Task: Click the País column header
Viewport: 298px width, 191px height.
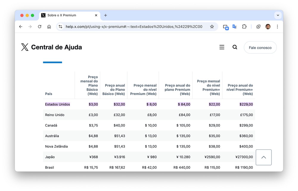Action: 49,94
